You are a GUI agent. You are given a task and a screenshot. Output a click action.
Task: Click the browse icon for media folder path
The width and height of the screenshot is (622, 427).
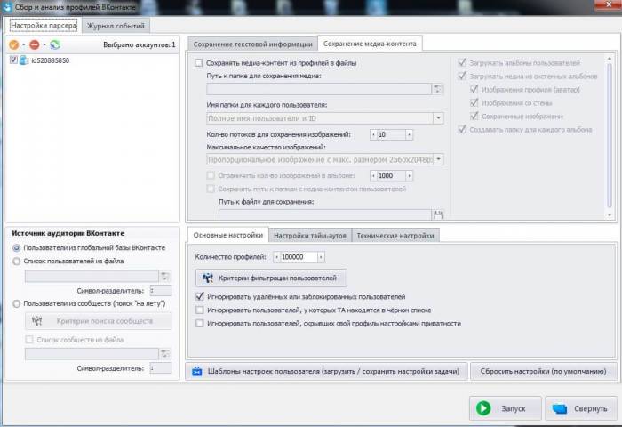(437, 89)
